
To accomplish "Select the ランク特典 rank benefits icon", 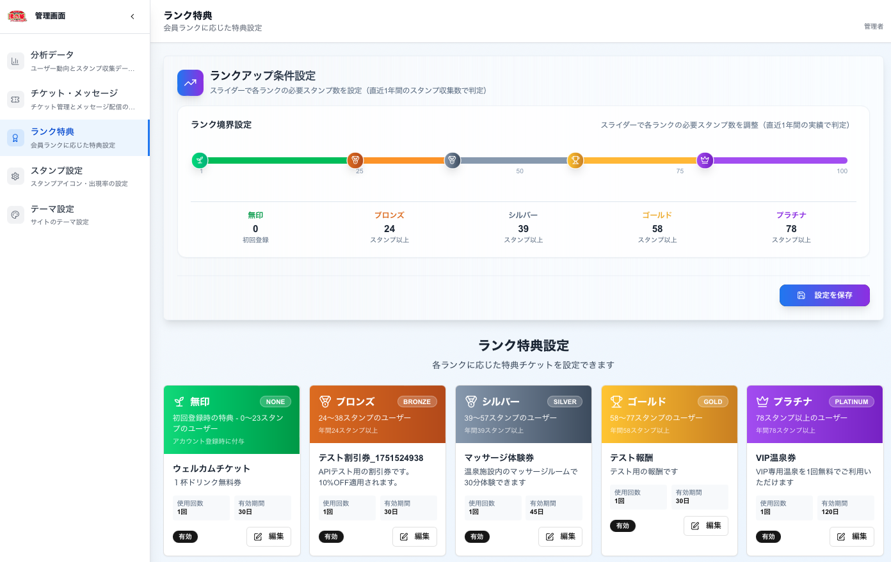I will pos(15,137).
